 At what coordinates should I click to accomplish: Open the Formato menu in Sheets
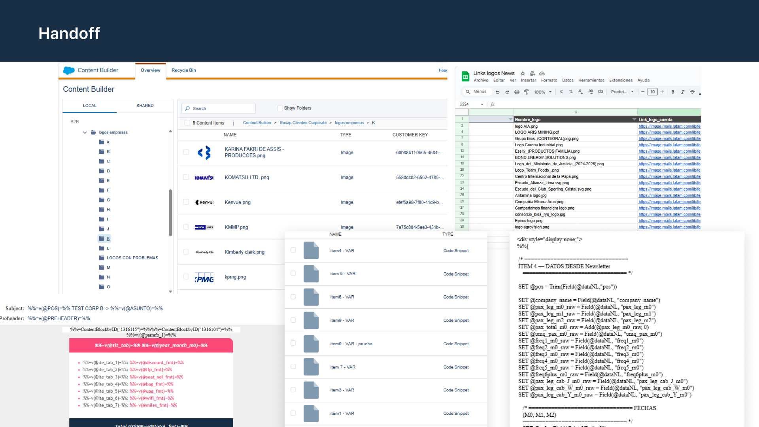tap(549, 80)
